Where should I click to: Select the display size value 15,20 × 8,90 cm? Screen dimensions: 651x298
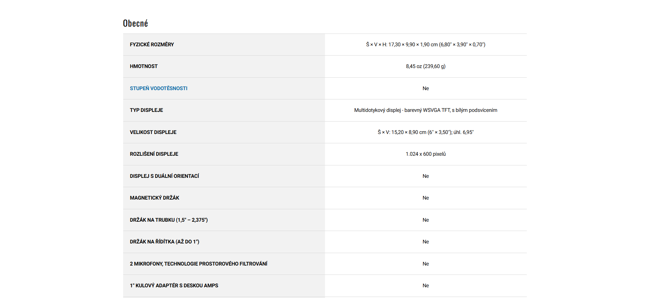coord(425,132)
